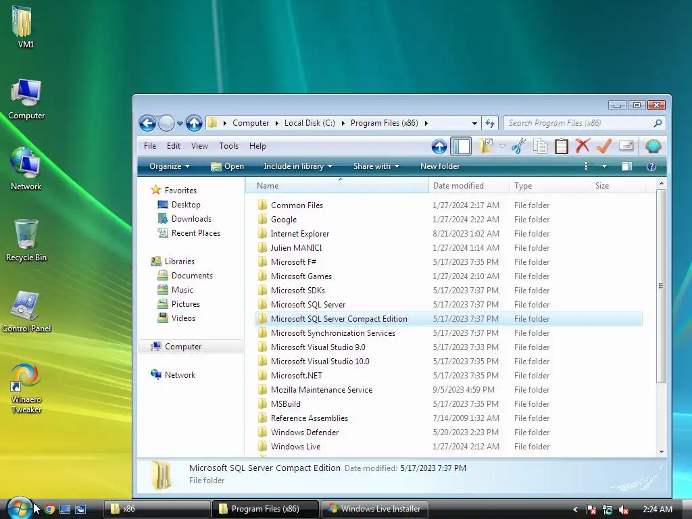Open the Organize dropdown
The width and height of the screenshot is (692, 519).
click(x=170, y=166)
